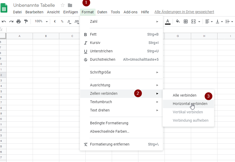Star the Unbenannte Tabelle document
The height and width of the screenshot is (162, 235).
63,5
